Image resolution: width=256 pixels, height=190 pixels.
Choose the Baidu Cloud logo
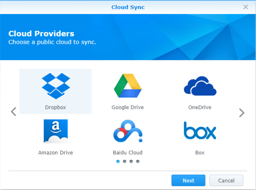click(128, 131)
